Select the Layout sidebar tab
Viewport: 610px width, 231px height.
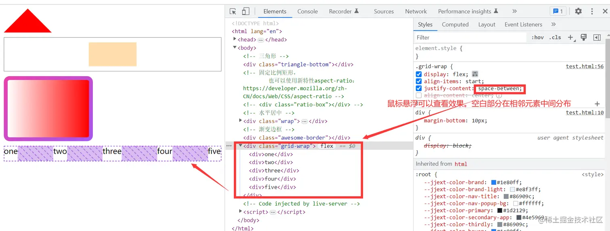(x=487, y=25)
